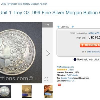Get a shipping estimate

point(72,75)
